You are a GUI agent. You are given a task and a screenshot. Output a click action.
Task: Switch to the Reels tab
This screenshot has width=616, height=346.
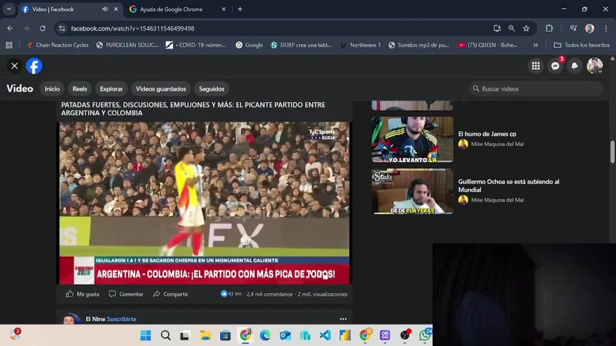[x=80, y=89]
